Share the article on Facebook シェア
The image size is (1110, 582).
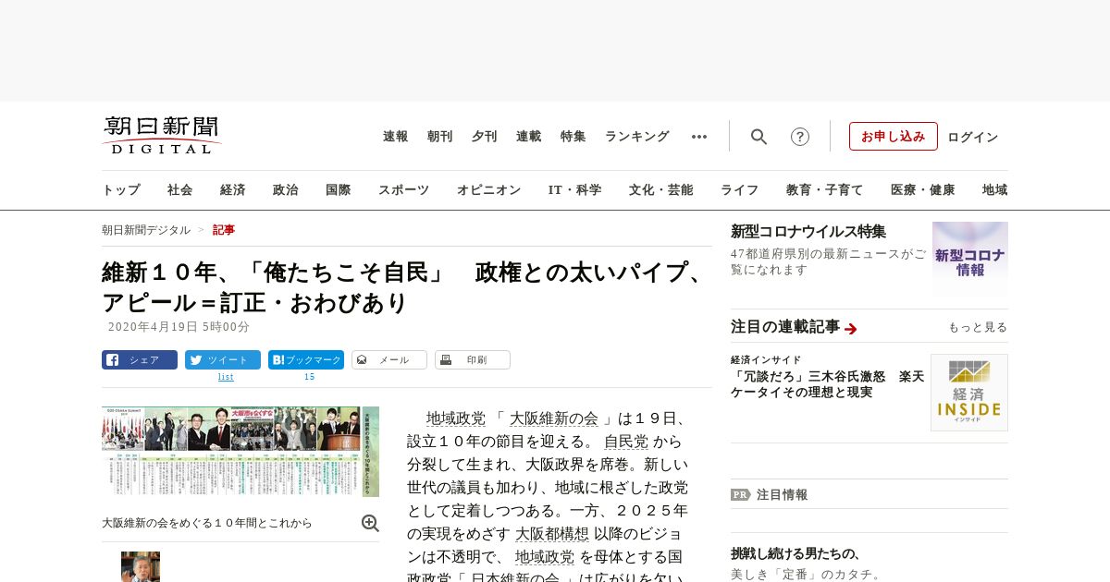[140, 360]
